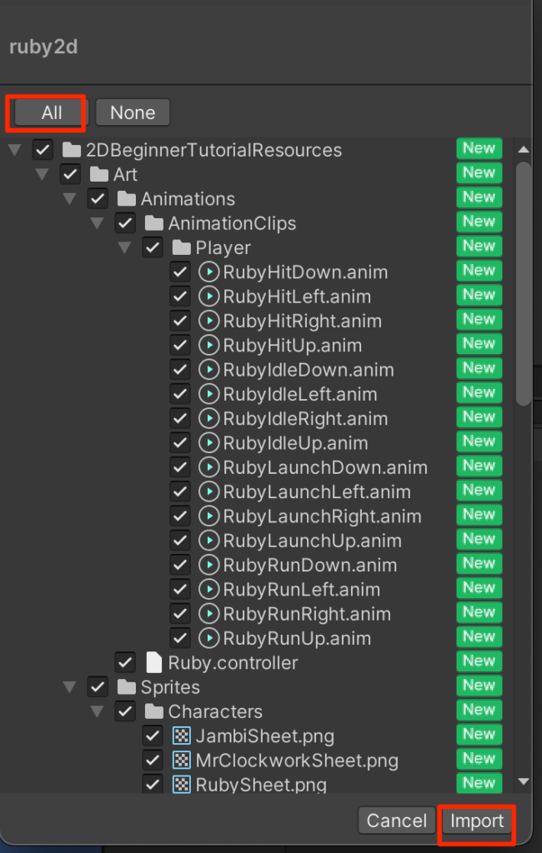The height and width of the screenshot is (853, 542).
Task: Select the Player folder name
Action: coord(223,247)
